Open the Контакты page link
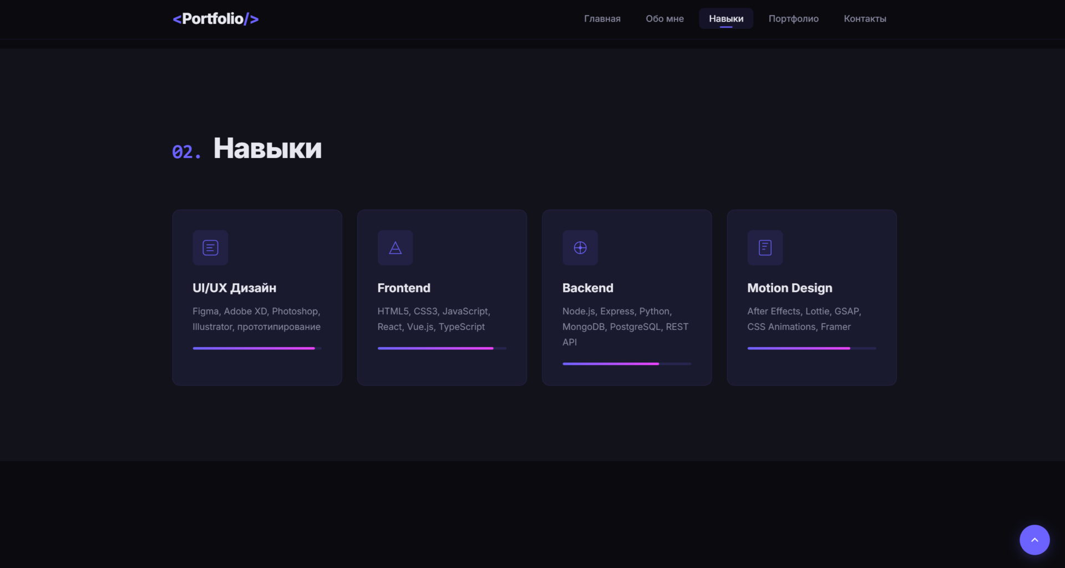Image resolution: width=1065 pixels, height=568 pixels. 865,19
